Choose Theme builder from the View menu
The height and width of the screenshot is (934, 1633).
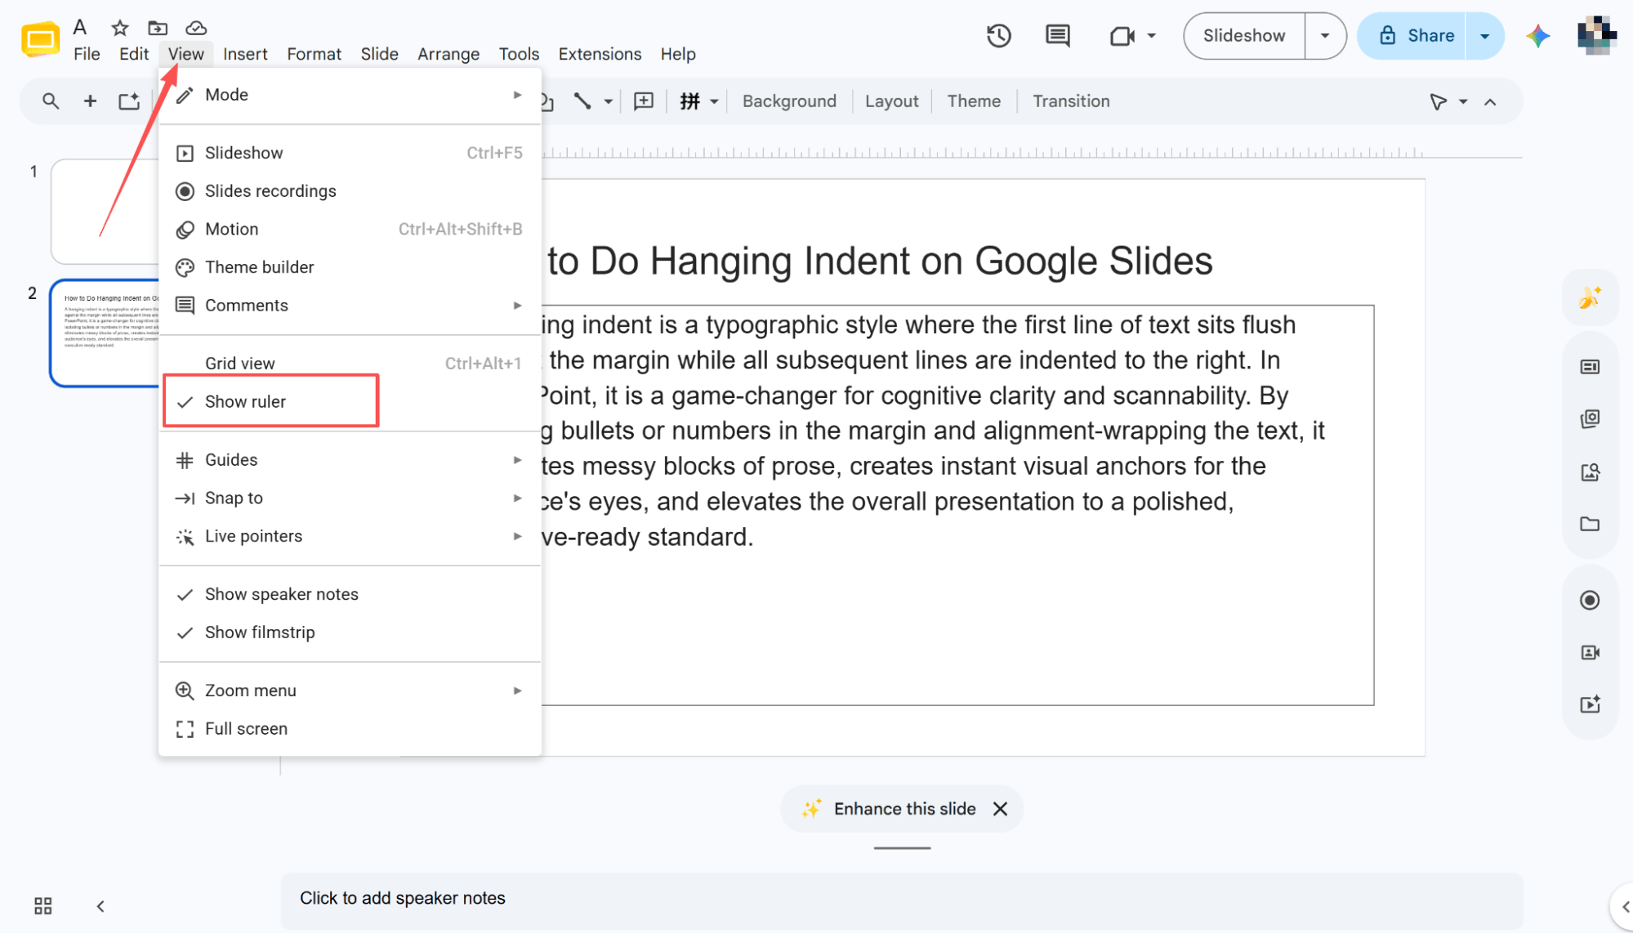350,267
